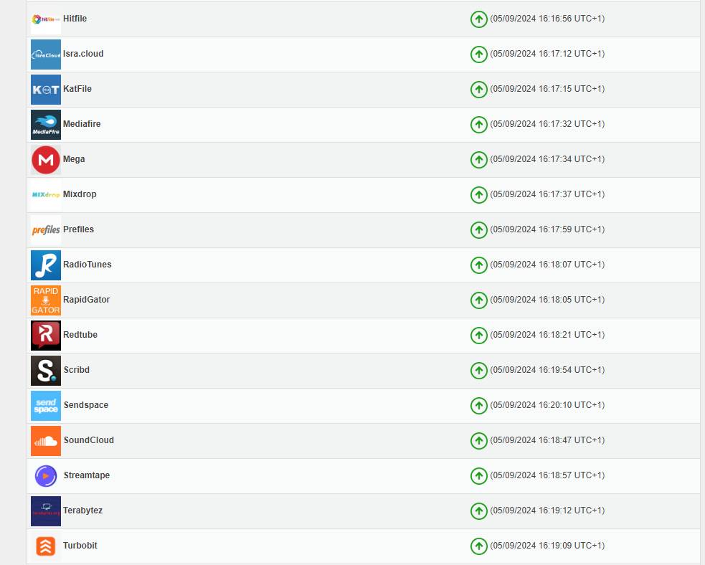Click the Mediafire logo icon
This screenshot has width=705, height=565.
46,125
